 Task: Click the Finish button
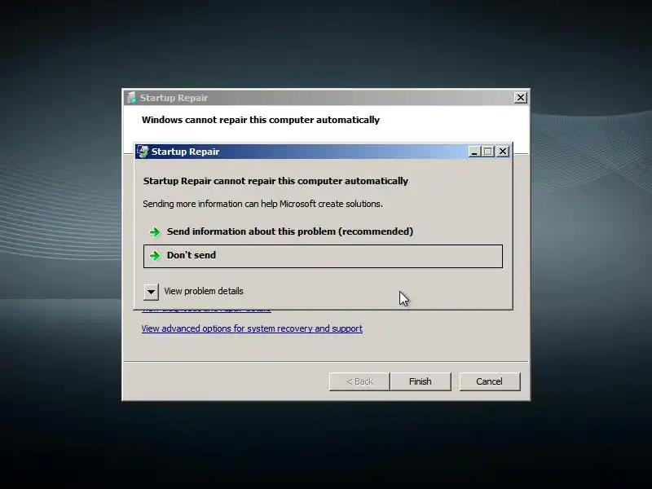(421, 381)
